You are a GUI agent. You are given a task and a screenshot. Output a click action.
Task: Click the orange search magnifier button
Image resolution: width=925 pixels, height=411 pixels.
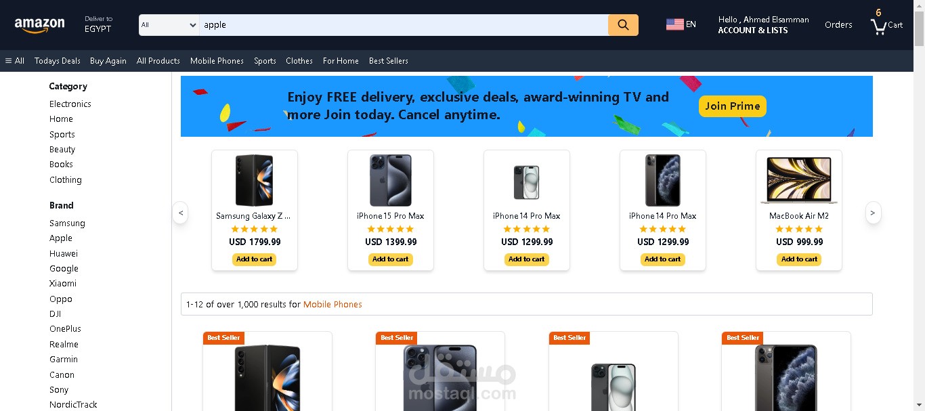(x=623, y=25)
